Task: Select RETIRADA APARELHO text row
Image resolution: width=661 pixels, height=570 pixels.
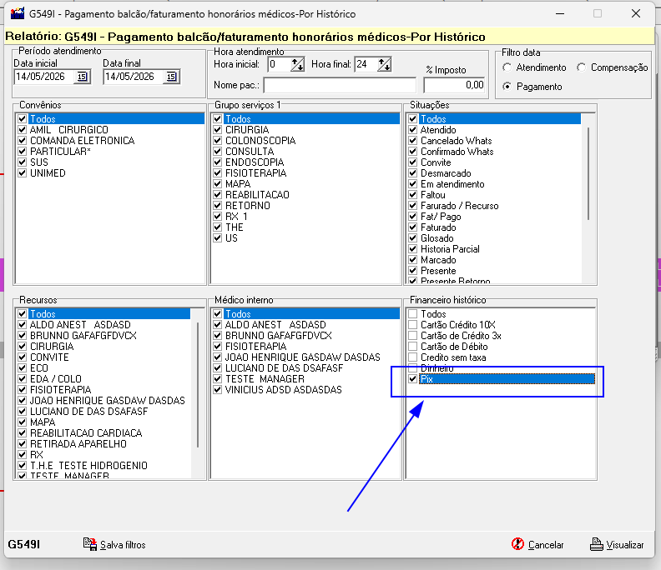Action: 78,443
